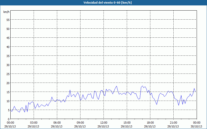Click the 12:00 time axis label

click(x=104, y=123)
